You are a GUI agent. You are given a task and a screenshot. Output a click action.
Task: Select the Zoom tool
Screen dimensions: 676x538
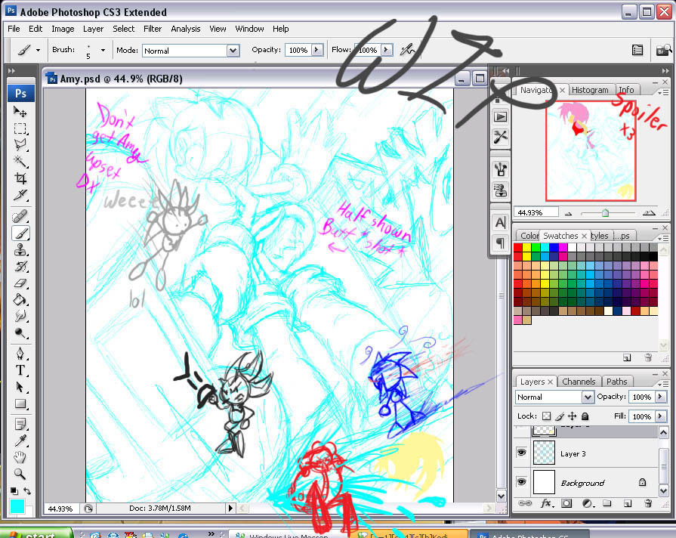pyautogui.click(x=20, y=474)
